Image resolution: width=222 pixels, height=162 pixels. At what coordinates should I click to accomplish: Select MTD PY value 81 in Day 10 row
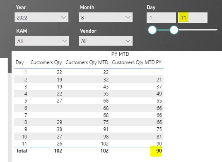click(x=159, y=136)
